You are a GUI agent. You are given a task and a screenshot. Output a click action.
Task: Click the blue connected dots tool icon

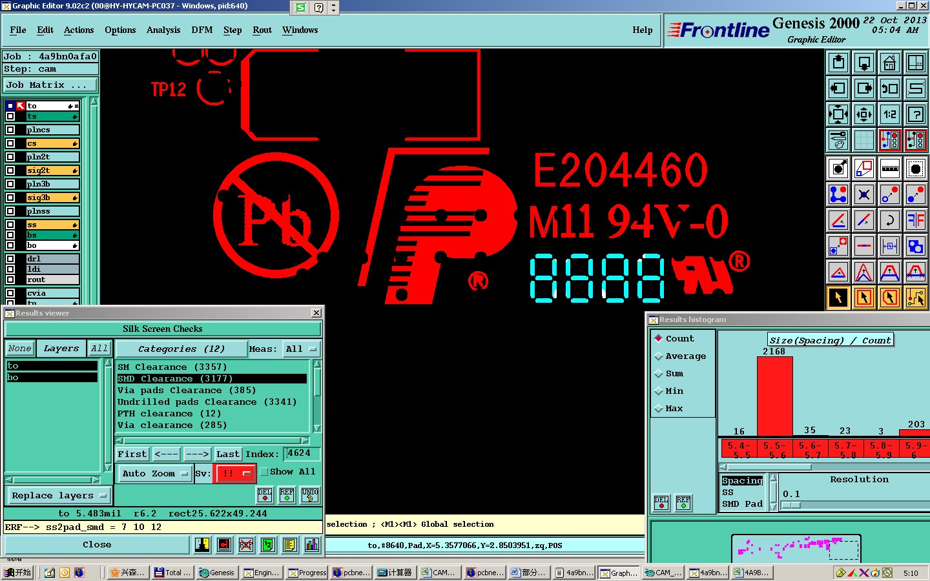(x=838, y=194)
